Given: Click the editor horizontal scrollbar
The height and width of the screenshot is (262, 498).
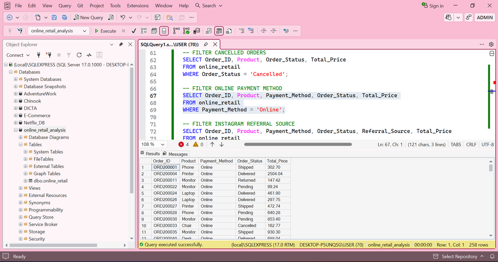Looking at the screenshot, I should click(x=298, y=144).
